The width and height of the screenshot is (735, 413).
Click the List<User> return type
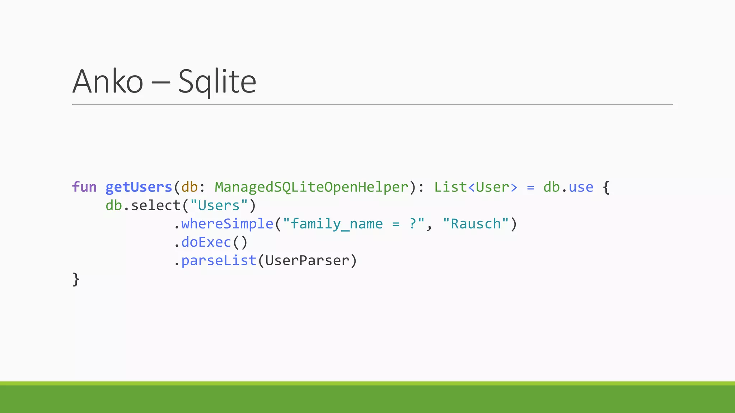pyautogui.click(x=476, y=187)
